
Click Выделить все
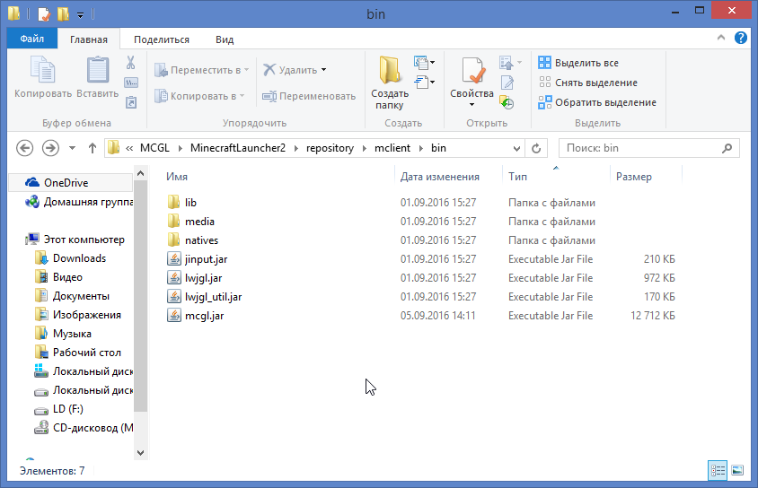[578, 63]
